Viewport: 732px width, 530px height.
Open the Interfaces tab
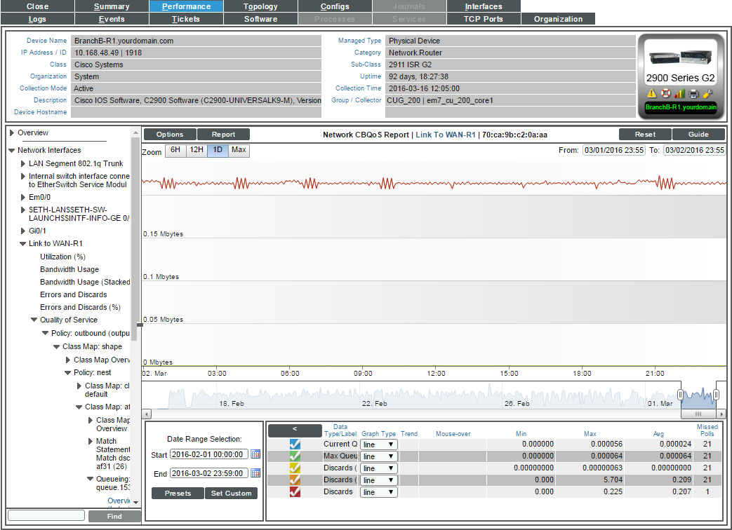(484, 6)
